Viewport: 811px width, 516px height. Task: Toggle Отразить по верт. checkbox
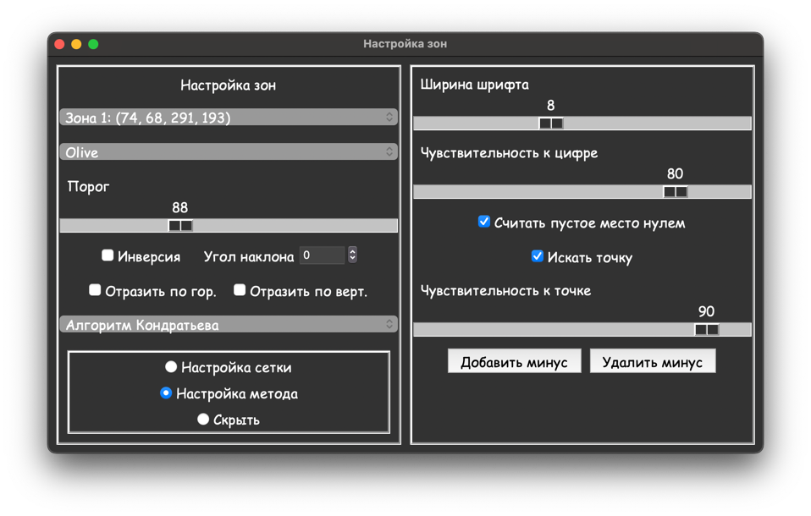point(240,290)
